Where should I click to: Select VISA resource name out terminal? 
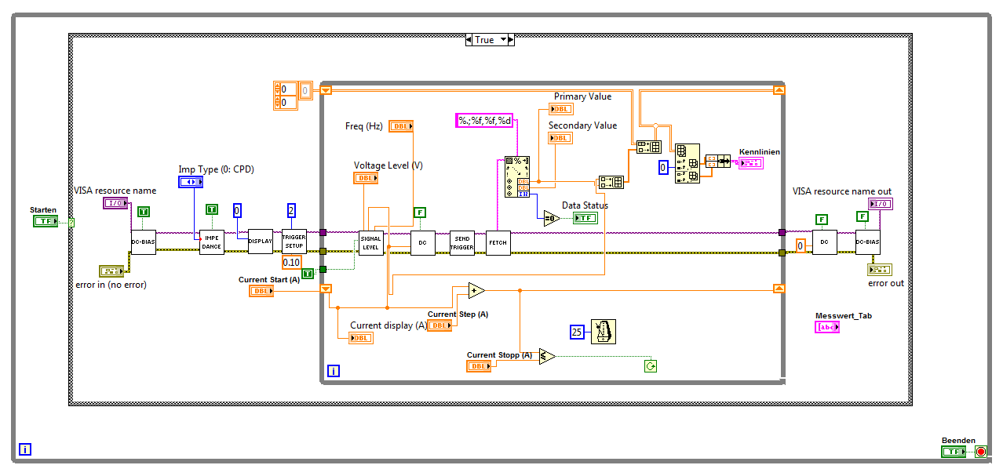[x=880, y=204]
